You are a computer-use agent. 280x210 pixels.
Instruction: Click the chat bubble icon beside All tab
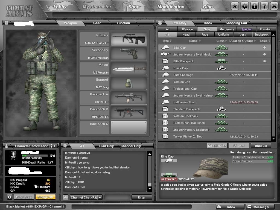click(x=65, y=146)
